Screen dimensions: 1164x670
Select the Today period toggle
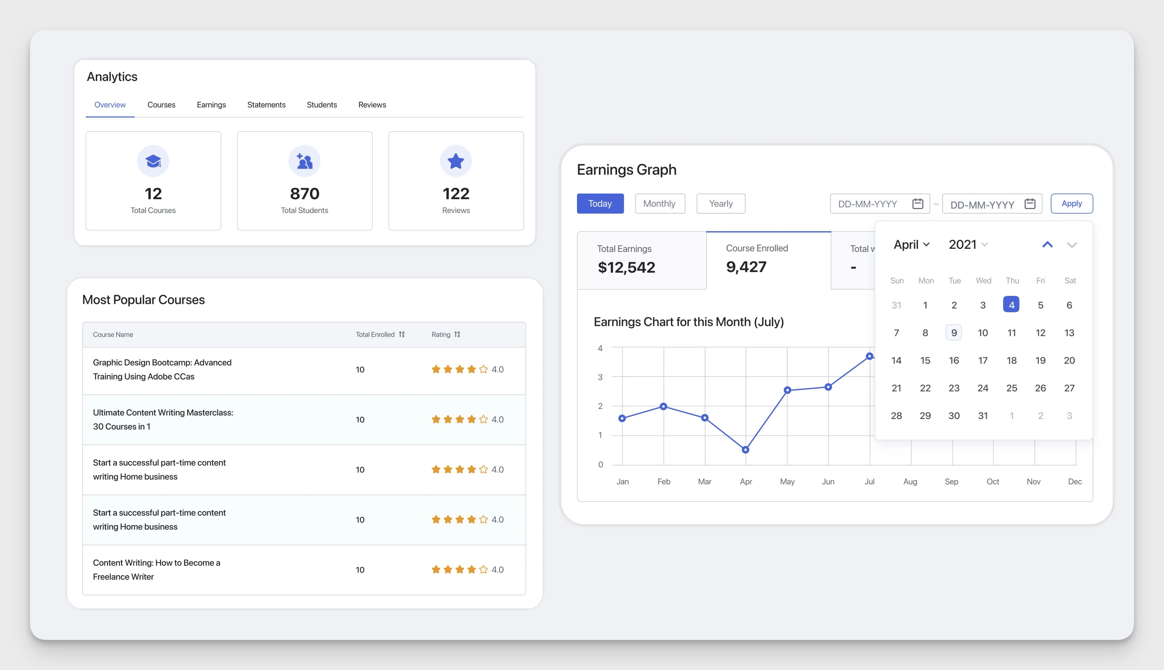click(600, 203)
